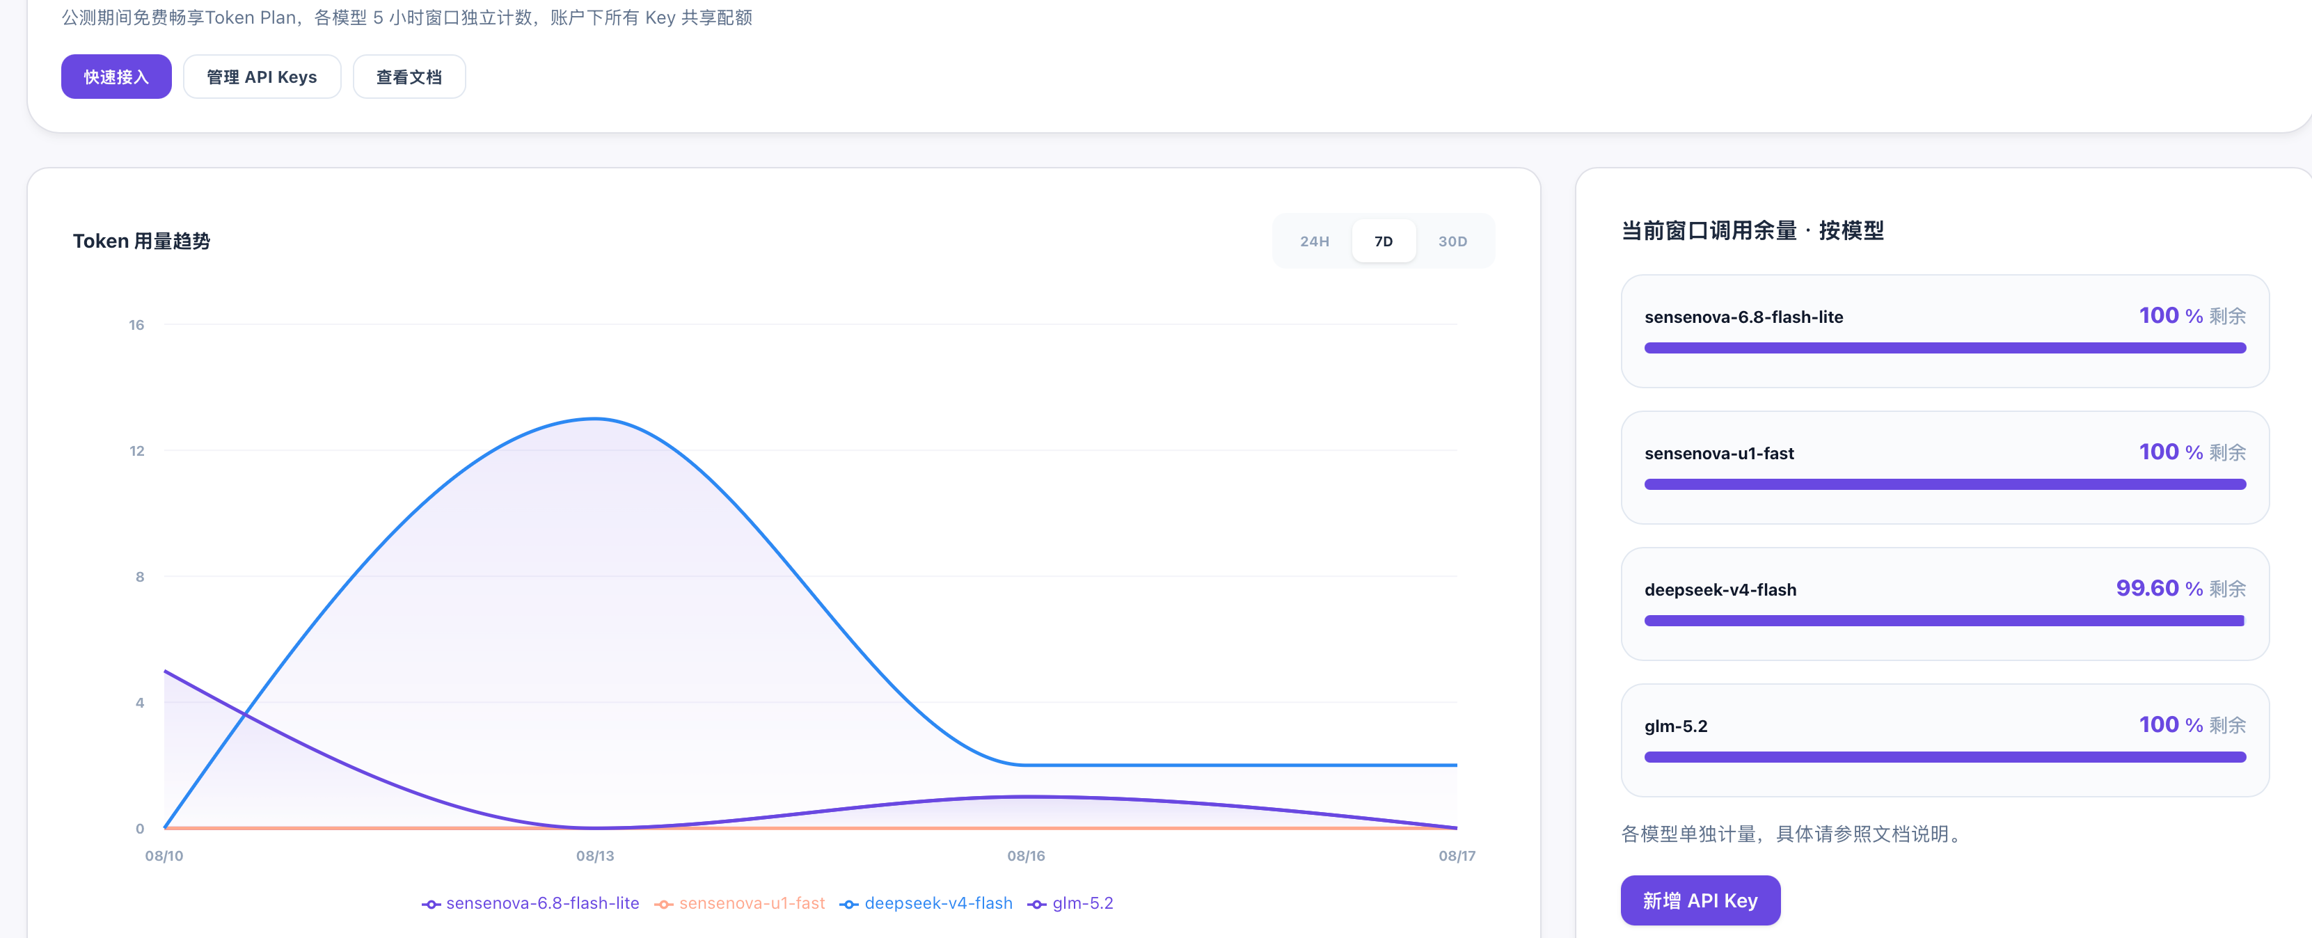The height and width of the screenshot is (938, 2312).
Task: Select the 7D range tab
Action: (x=1384, y=241)
